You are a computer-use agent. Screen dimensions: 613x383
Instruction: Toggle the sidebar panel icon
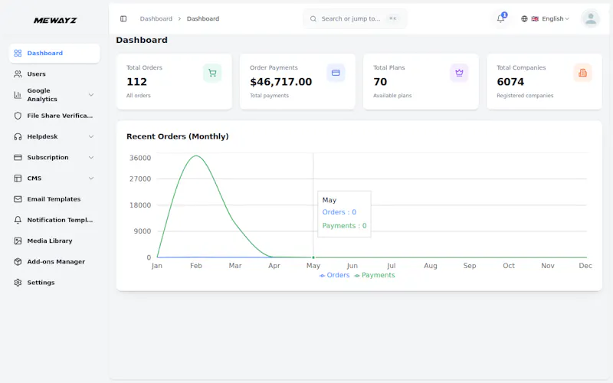[123, 18]
